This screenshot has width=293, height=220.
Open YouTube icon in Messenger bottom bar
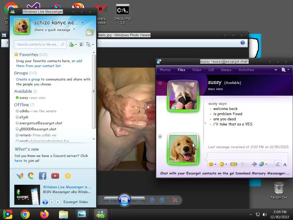click(55, 176)
